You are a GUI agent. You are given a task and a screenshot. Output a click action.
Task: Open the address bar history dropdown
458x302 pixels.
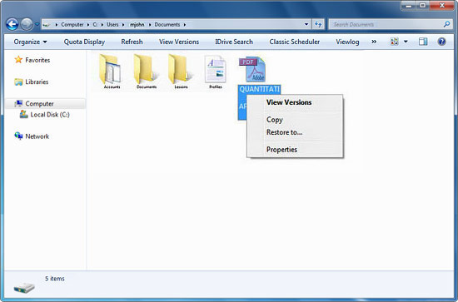click(x=306, y=24)
